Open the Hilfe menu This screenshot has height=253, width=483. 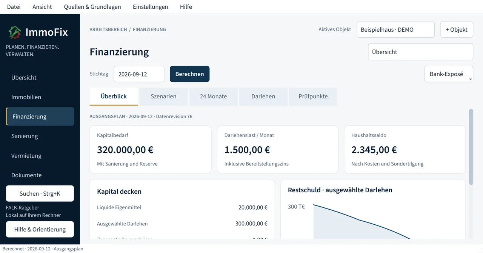point(186,7)
